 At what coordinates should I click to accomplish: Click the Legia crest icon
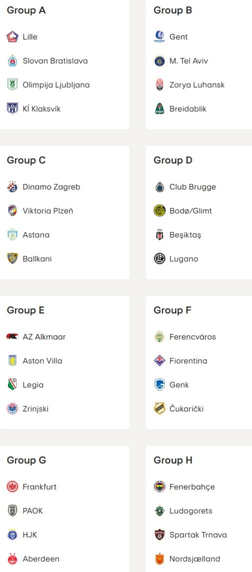[x=12, y=385]
